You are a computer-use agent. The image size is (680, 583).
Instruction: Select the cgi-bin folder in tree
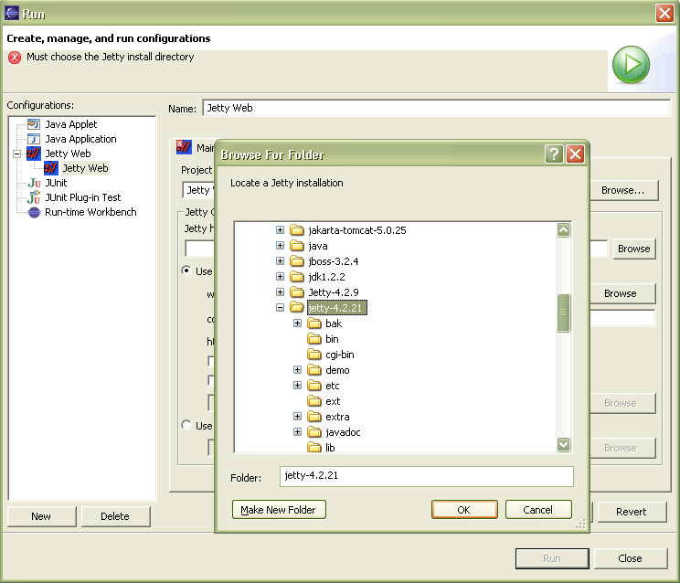click(339, 355)
